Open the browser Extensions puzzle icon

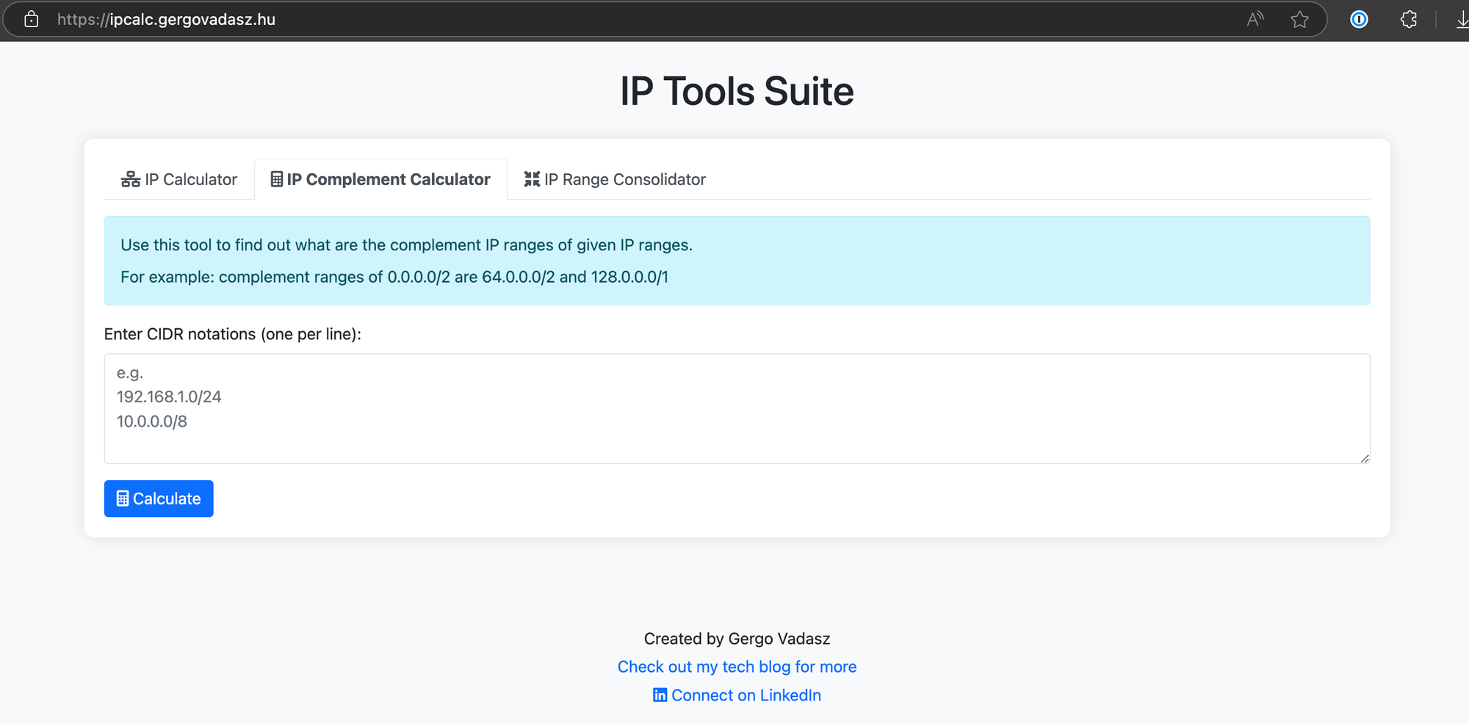click(x=1408, y=19)
